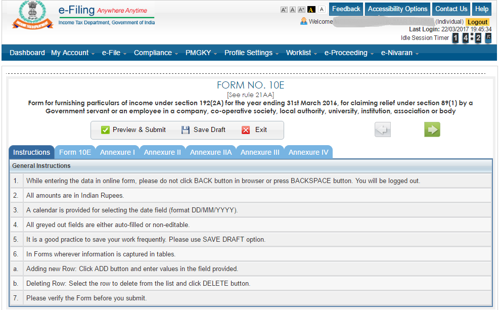Click the decrease font size A- icon

point(284,10)
